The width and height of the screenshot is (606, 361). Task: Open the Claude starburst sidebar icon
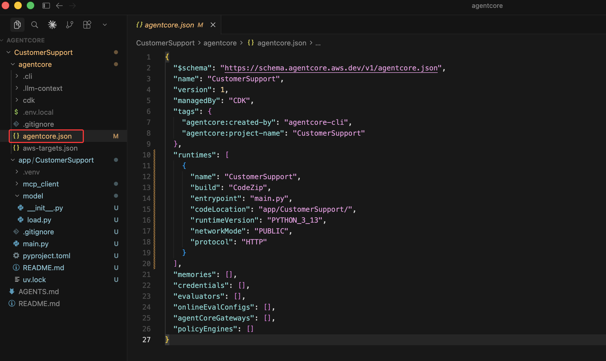click(52, 25)
